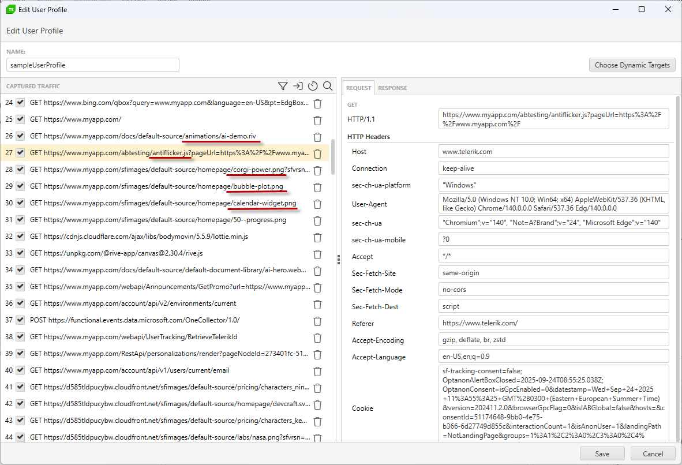
Task: Delete the calendar-widget.png request
Action: (317, 204)
